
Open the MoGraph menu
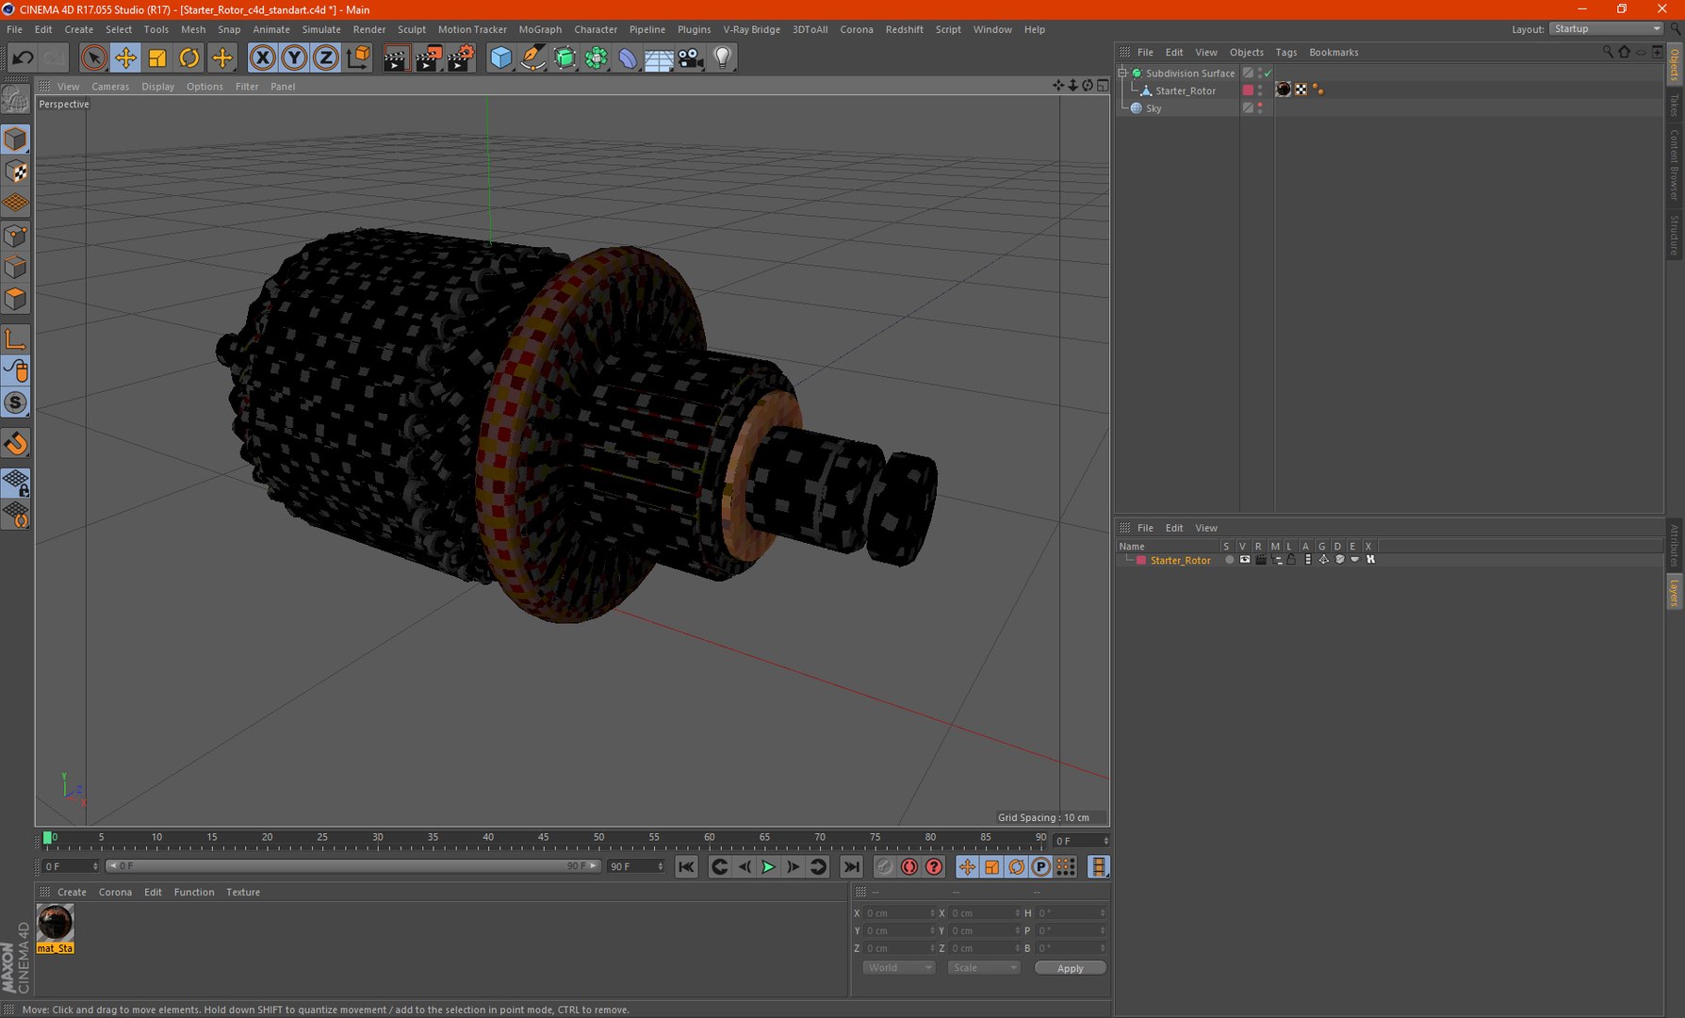coord(540,29)
